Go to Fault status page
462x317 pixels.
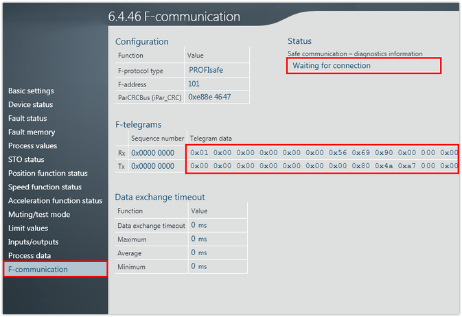point(27,118)
